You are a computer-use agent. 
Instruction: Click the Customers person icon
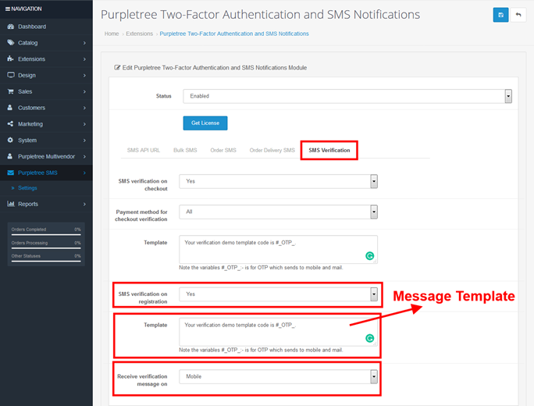[x=10, y=107]
